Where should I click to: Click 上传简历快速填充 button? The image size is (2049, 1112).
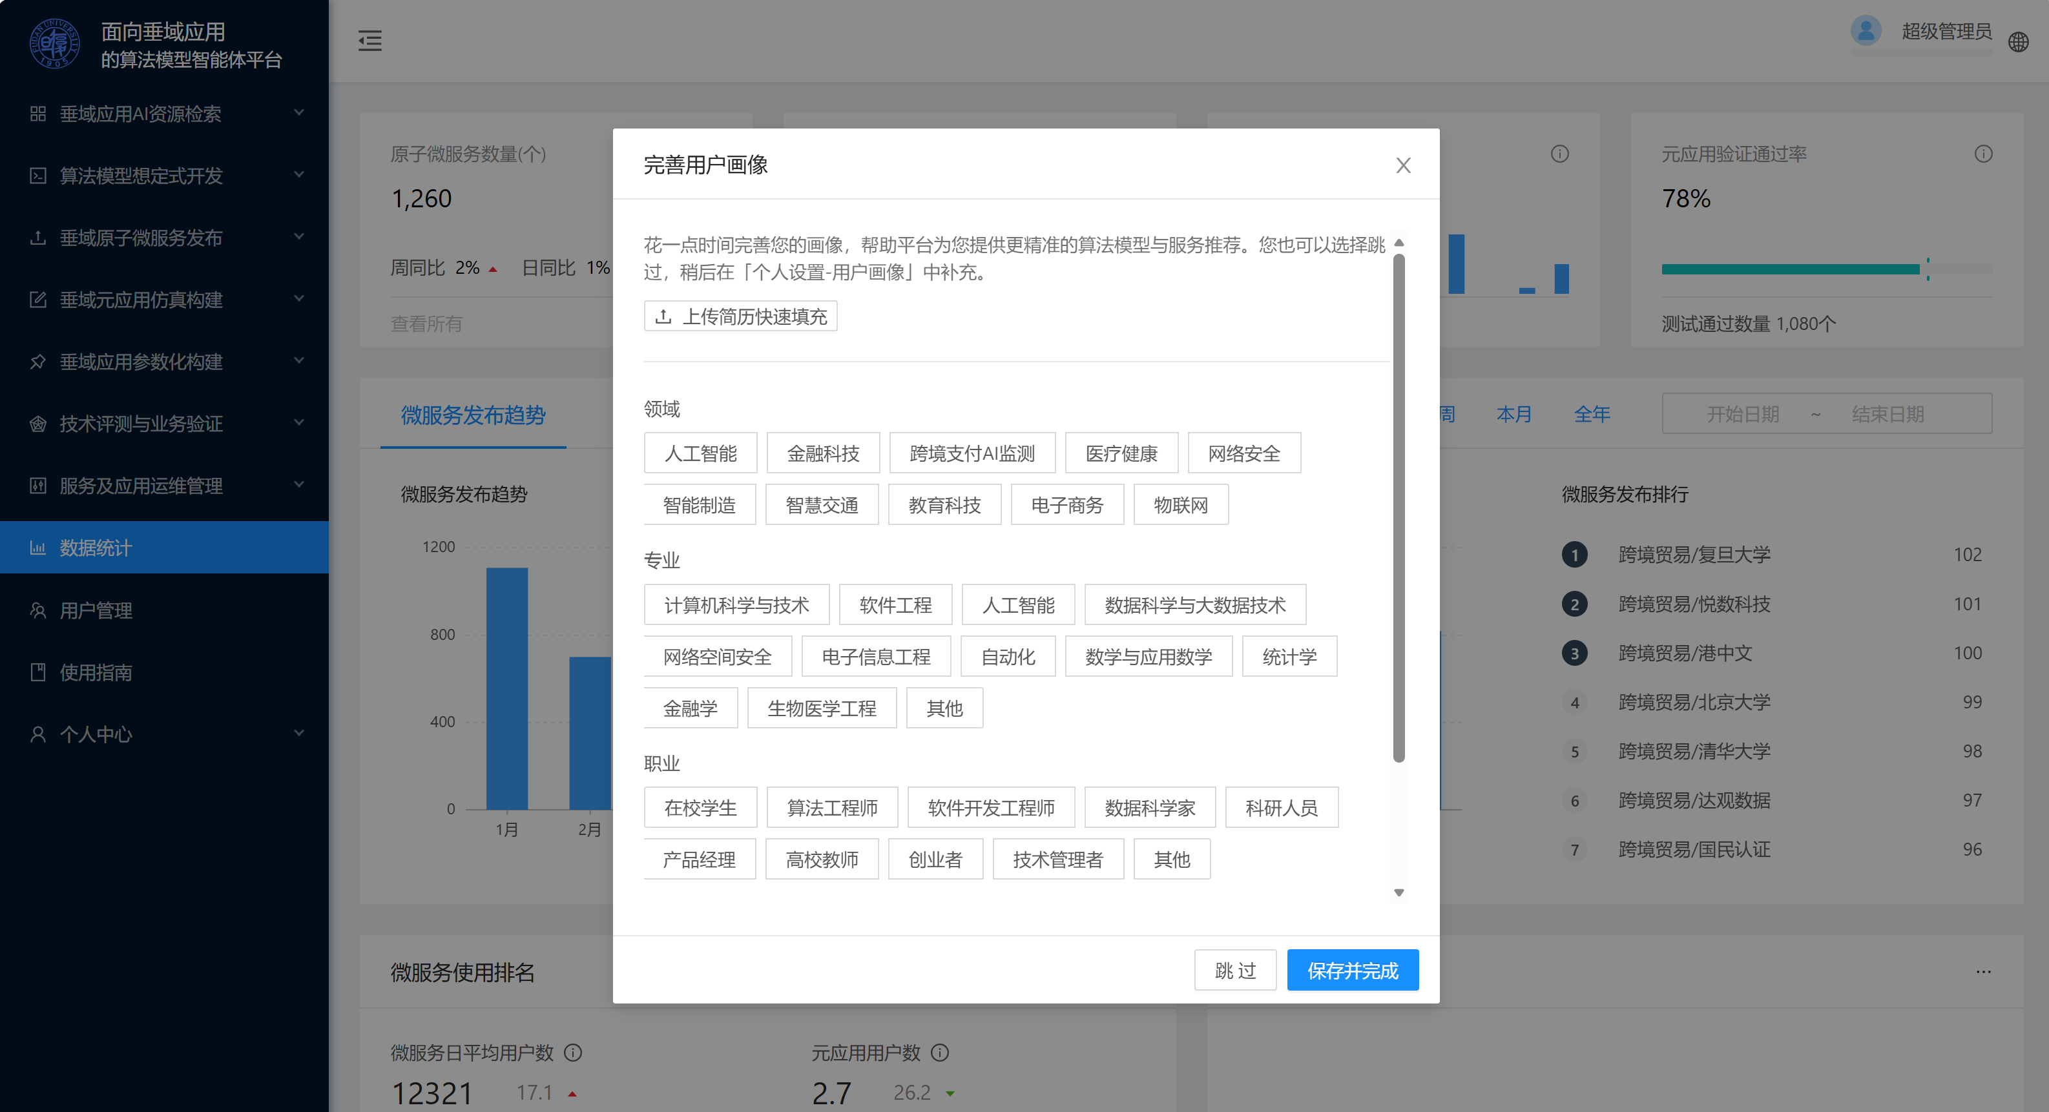740,316
